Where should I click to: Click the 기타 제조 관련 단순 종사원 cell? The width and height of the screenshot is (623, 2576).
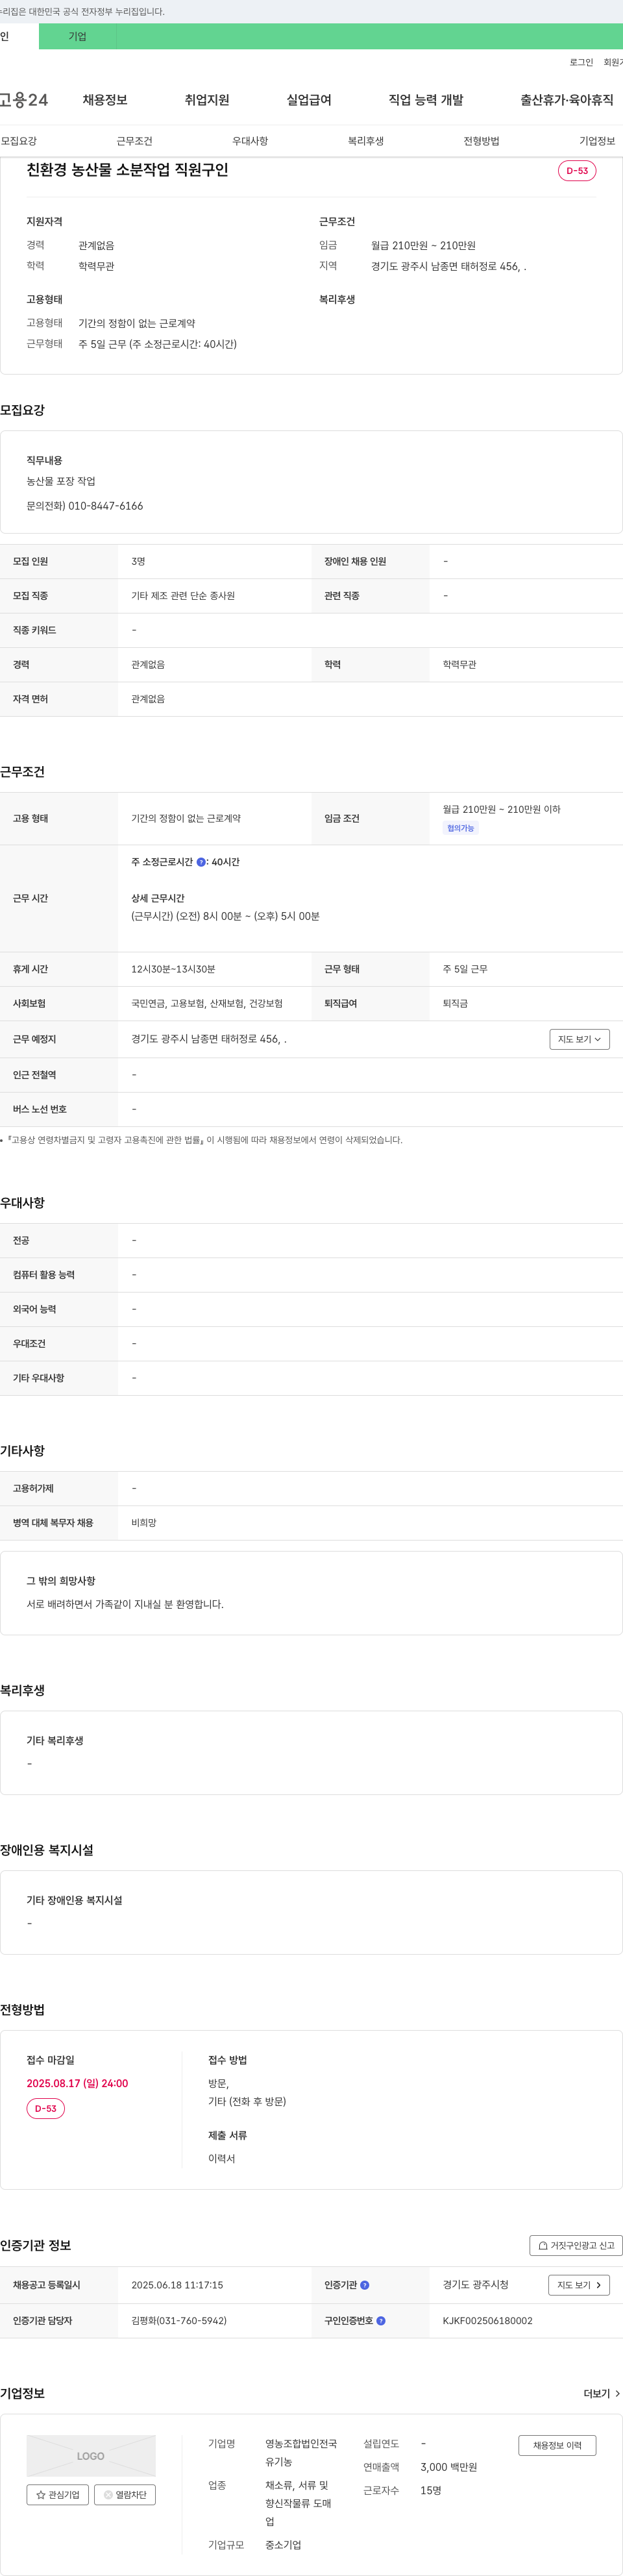point(183,596)
